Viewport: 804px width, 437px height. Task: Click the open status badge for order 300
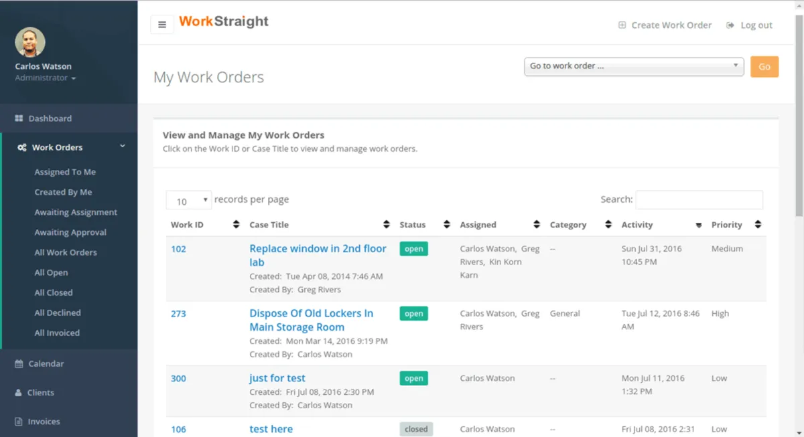click(413, 378)
